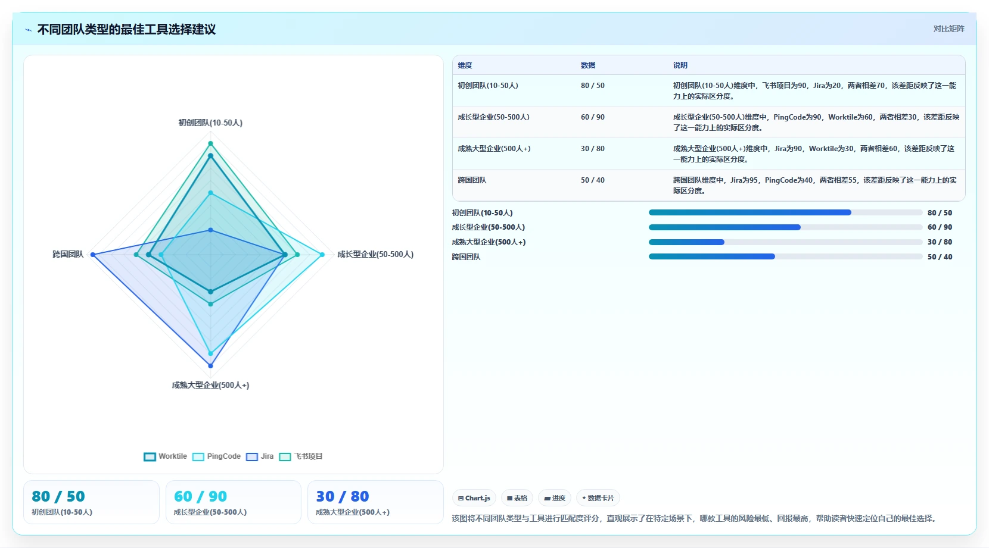Click the 30 / 80 data card
The width and height of the screenshot is (989, 548).
[x=375, y=502]
